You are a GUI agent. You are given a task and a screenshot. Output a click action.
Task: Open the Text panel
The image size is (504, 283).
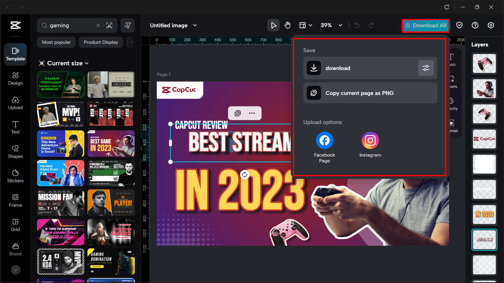[15, 127]
